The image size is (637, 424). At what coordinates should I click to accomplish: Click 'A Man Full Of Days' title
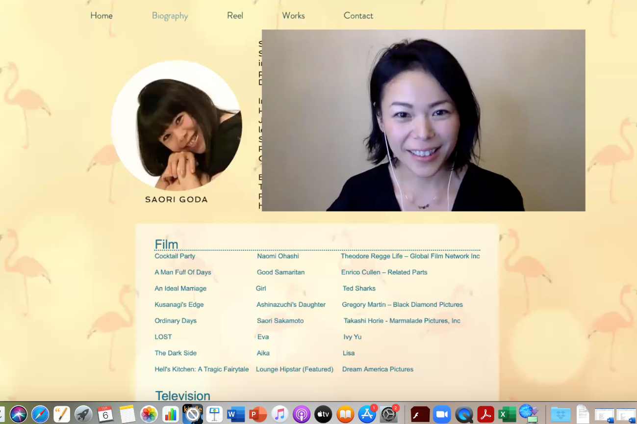(x=183, y=272)
